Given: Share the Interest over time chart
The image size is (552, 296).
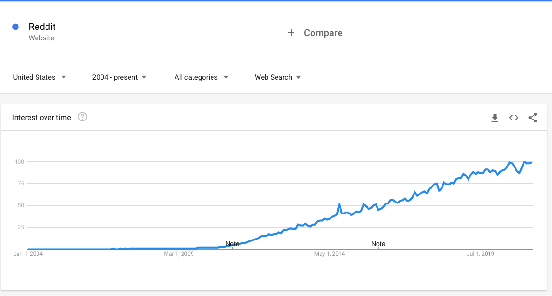Looking at the screenshot, I should pyautogui.click(x=533, y=118).
